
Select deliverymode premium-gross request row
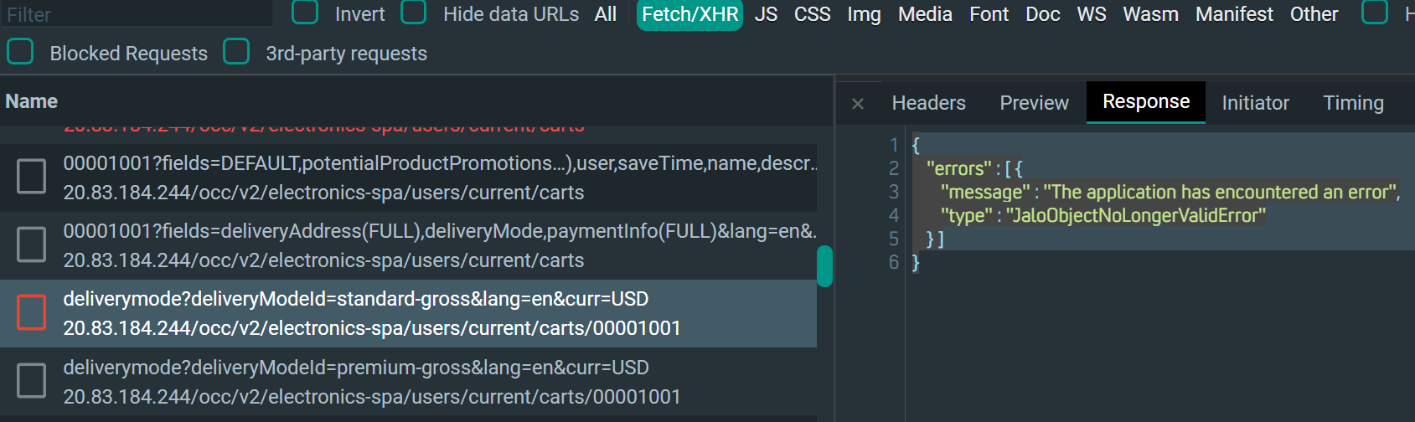click(408, 382)
